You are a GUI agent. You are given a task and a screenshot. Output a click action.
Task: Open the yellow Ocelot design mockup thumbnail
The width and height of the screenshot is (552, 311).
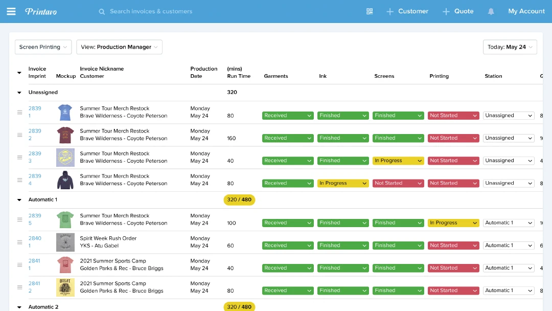click(x=65, y=287)
